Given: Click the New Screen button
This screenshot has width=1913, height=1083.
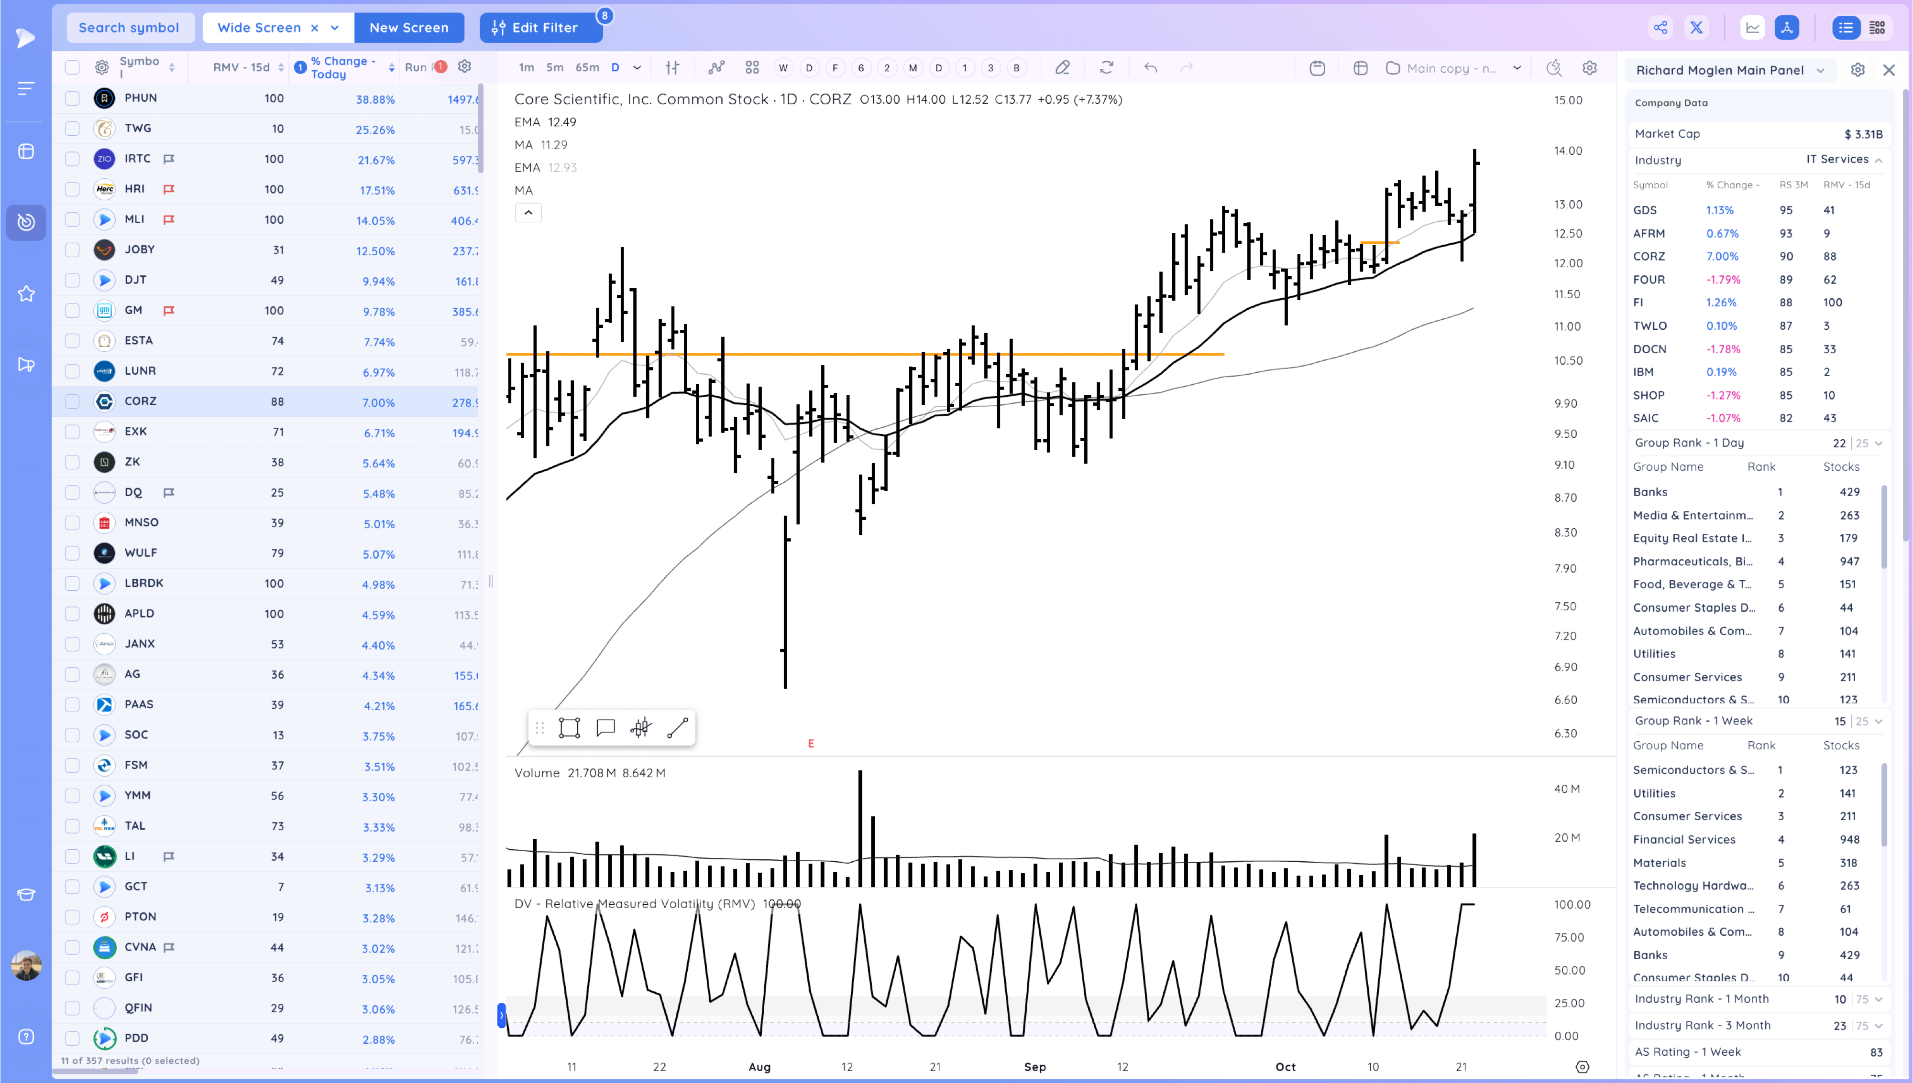Looking at the screenshot, I should pos(408,28).
